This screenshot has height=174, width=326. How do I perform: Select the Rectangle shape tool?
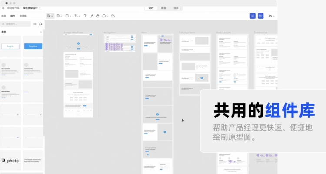(x=67, y=16)
